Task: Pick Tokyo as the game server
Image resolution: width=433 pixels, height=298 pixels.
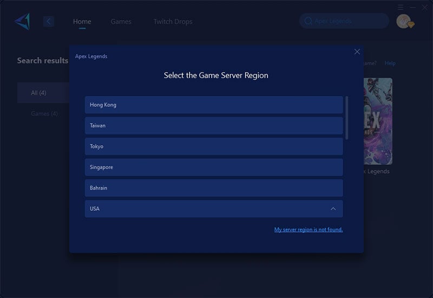Action: (x=214, y=146)
